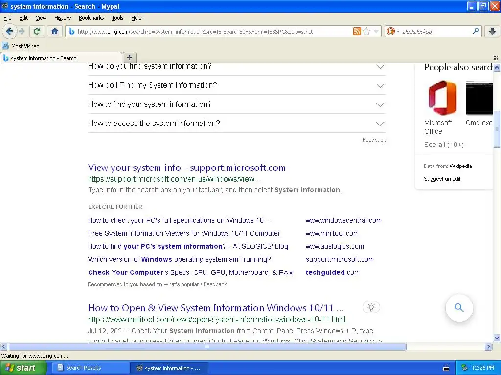Open the Bookmarks menu
The height and width of the screenshot is (375, 501).
[91, 18]
